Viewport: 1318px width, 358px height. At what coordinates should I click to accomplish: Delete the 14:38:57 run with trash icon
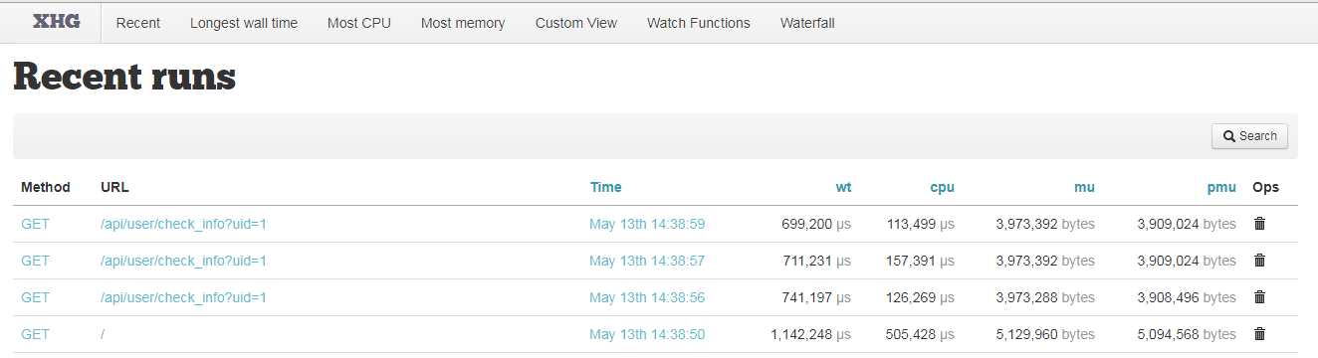(x=1259, y=261)
